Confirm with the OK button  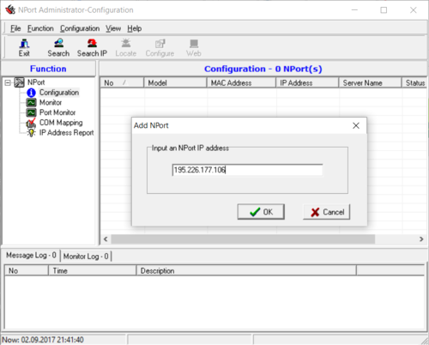tap(261, 212)
